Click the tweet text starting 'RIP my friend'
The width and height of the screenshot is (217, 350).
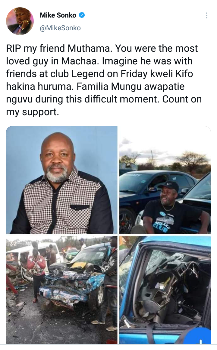104,80
